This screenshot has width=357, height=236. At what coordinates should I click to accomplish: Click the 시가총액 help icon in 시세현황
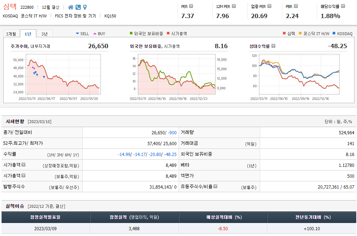coord(23,164)
